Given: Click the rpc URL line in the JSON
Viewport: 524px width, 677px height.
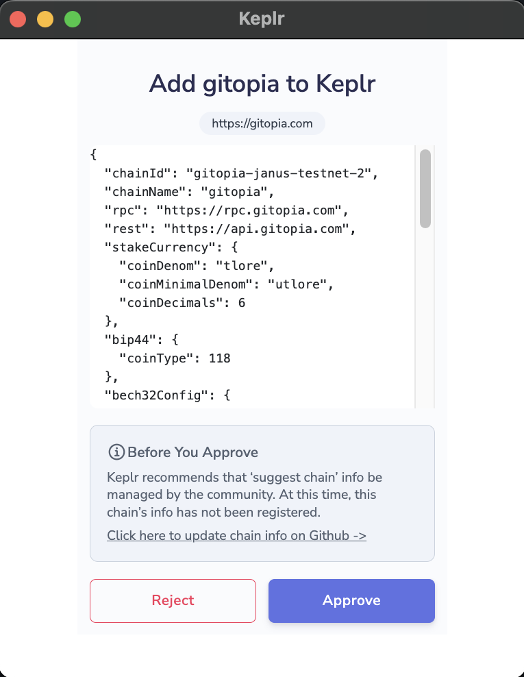Looking at the screenshot, I should coord(226,210).
